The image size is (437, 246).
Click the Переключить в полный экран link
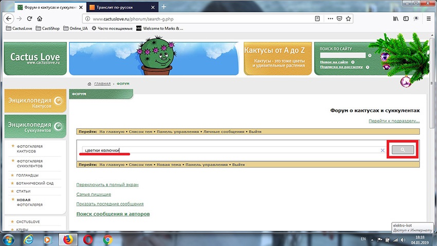pyautogui.click(x=107, y=184)
